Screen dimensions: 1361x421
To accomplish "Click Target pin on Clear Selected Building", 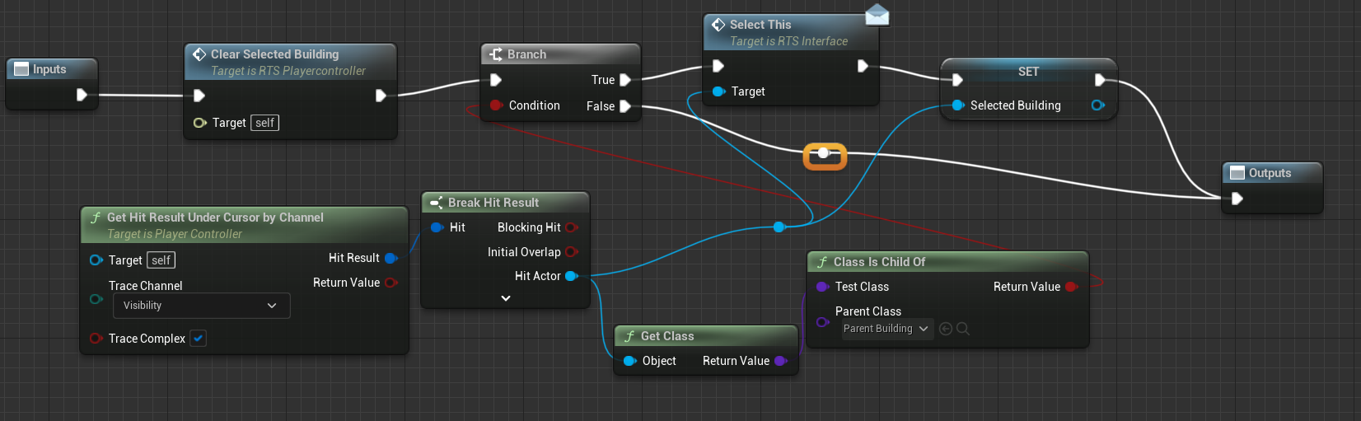I will point(199,123).
